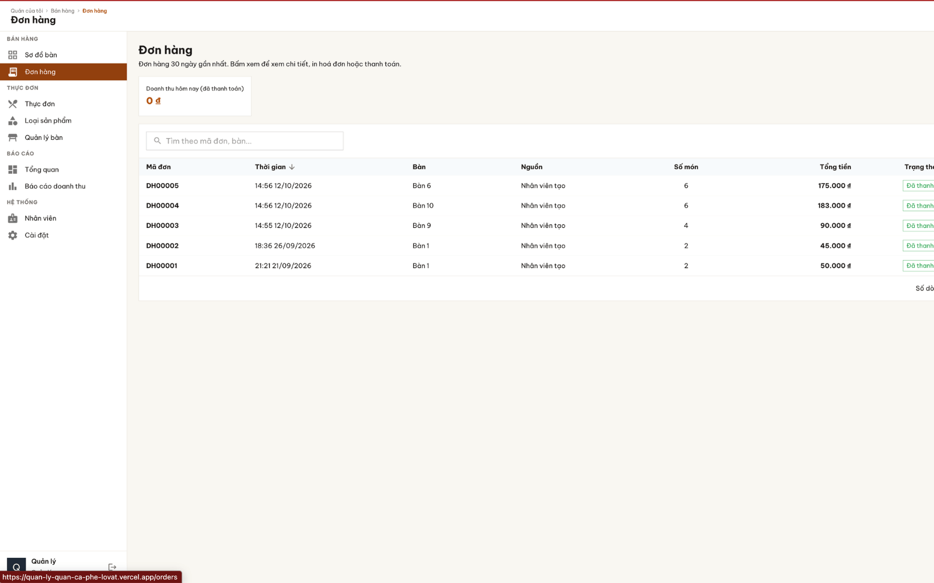
Task: Click the 14:55 12/10/2026 timestamp
Action: (283, 225)
